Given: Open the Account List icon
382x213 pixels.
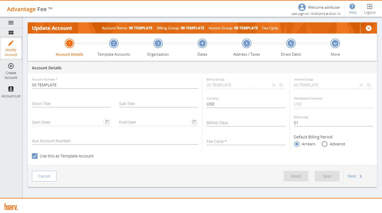Looking at the screenshot, I should (11, 89).
